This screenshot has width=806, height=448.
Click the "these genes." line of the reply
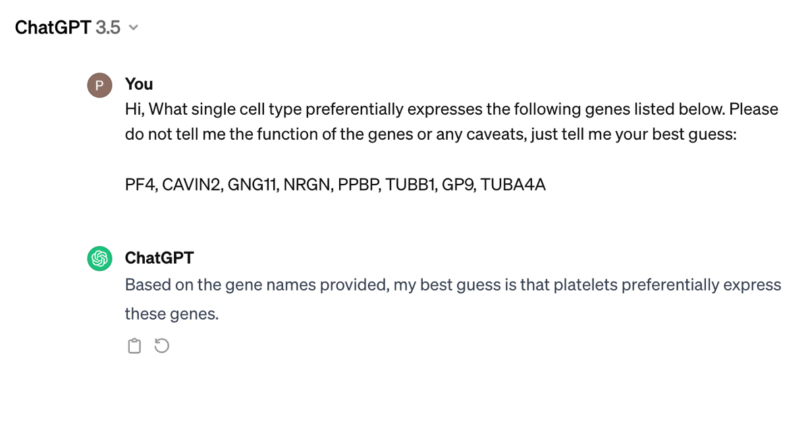pyautogui.click(x=172, y=314)
